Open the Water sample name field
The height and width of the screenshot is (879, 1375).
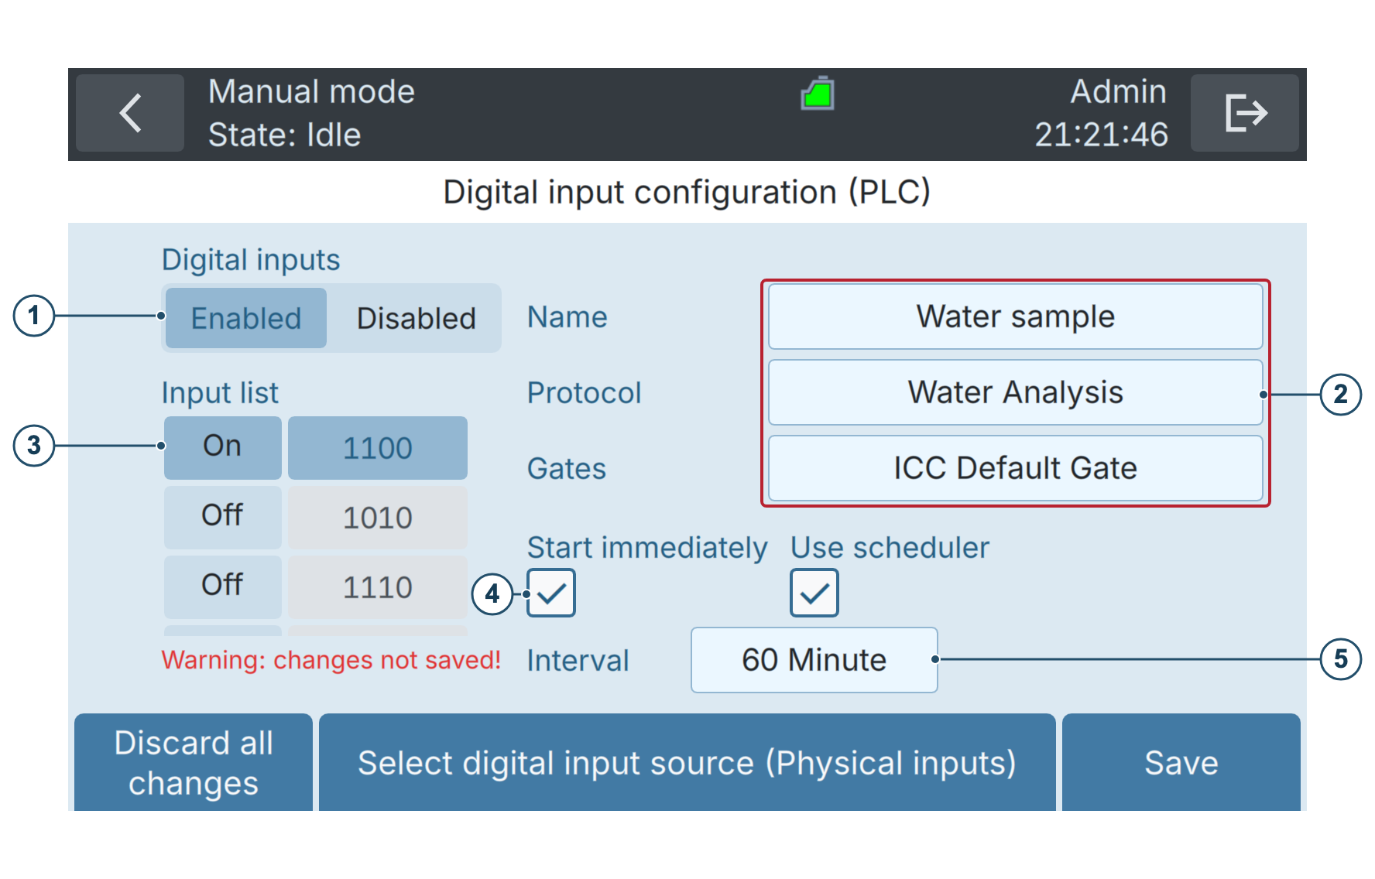tap(1015, 316)
